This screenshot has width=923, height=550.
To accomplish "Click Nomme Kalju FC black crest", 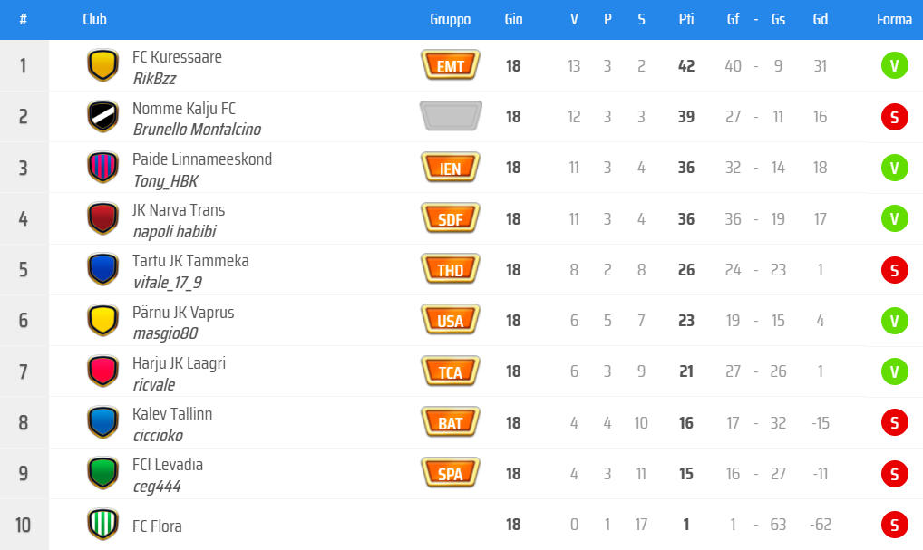I will click(x=102, y=116).
